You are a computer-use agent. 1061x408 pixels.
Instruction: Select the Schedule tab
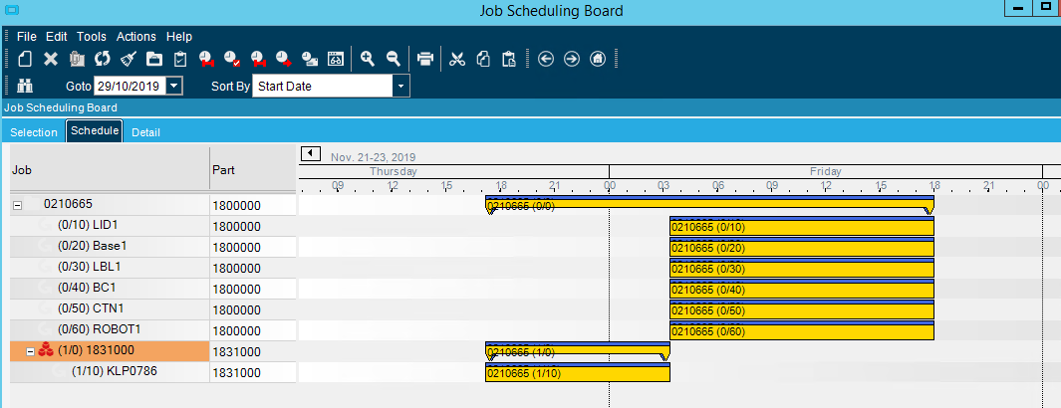(95, 130)
